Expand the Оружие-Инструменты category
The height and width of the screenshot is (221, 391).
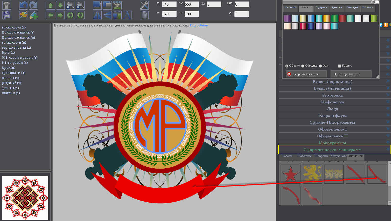[x=335, y=122]
